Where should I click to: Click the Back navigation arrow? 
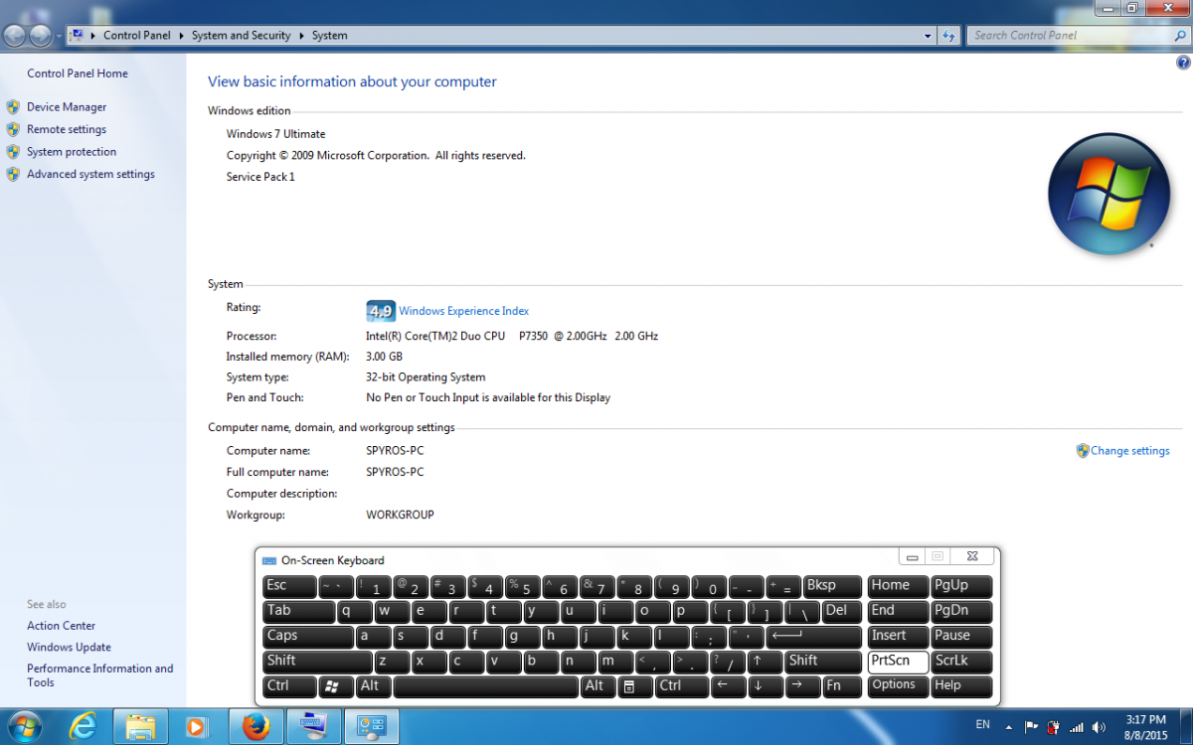(15, 36)
